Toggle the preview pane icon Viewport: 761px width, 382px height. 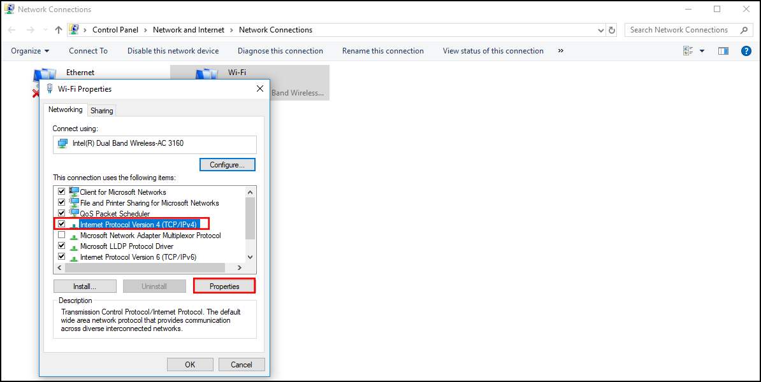723,51
